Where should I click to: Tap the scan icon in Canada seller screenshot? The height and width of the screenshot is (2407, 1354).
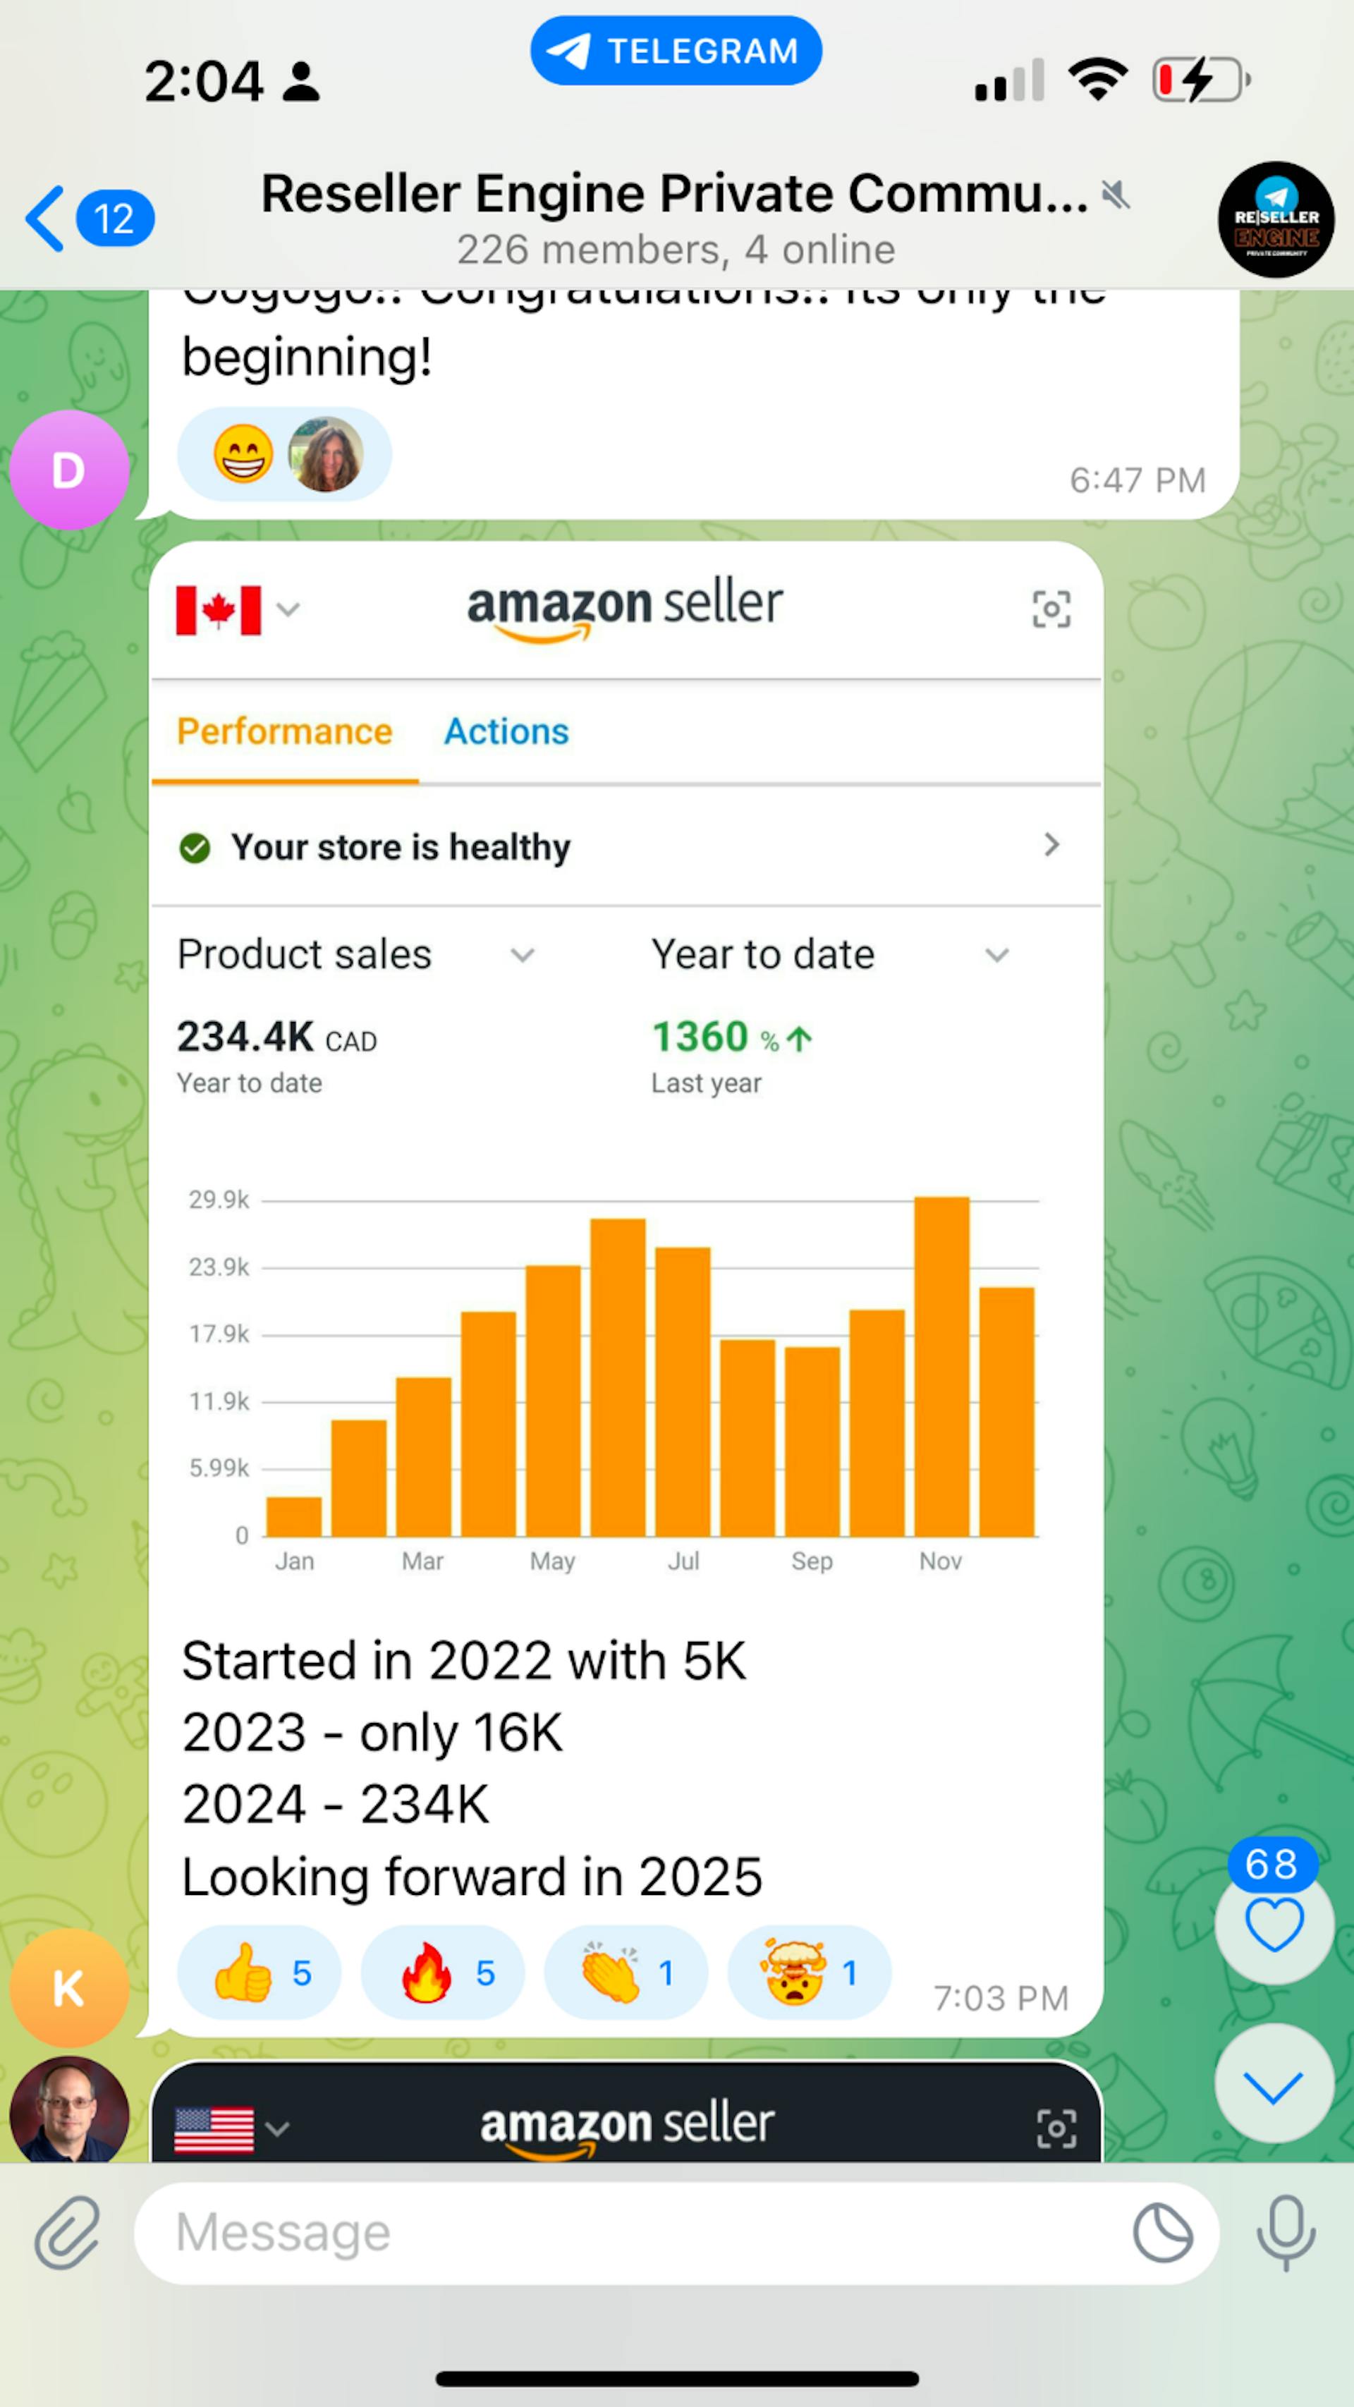coord(1050,609)
